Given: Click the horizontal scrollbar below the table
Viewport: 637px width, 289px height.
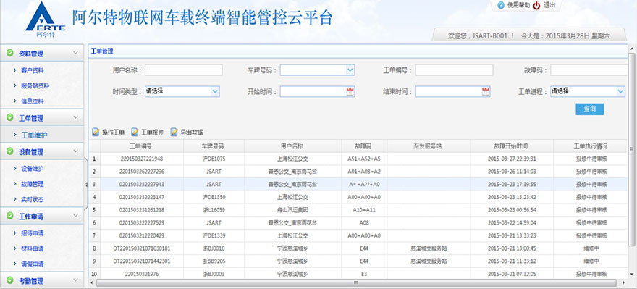Looking at the screenshot, I should (355, 282).
